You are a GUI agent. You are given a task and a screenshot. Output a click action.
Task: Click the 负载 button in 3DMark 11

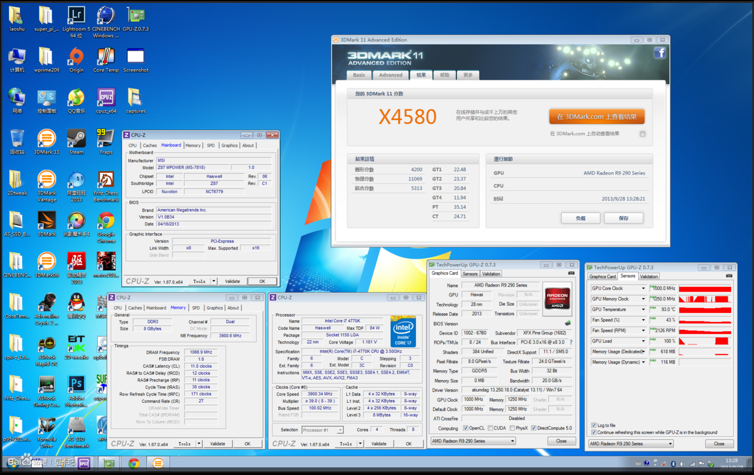tap(580, 218)
